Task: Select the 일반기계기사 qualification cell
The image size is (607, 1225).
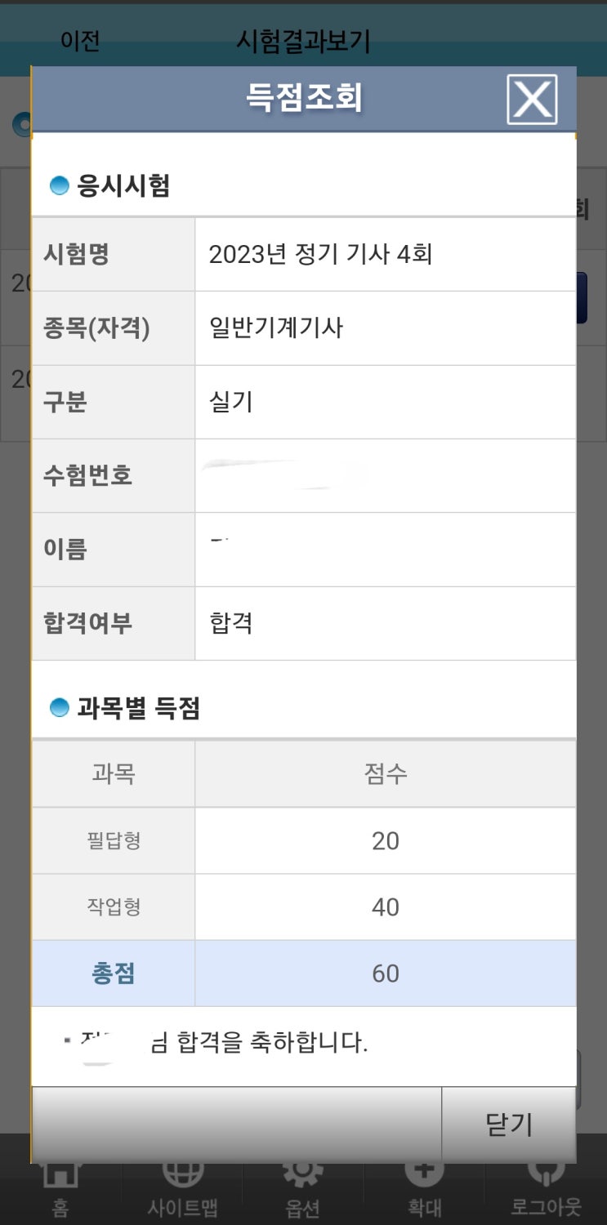Action: point(276,328)
